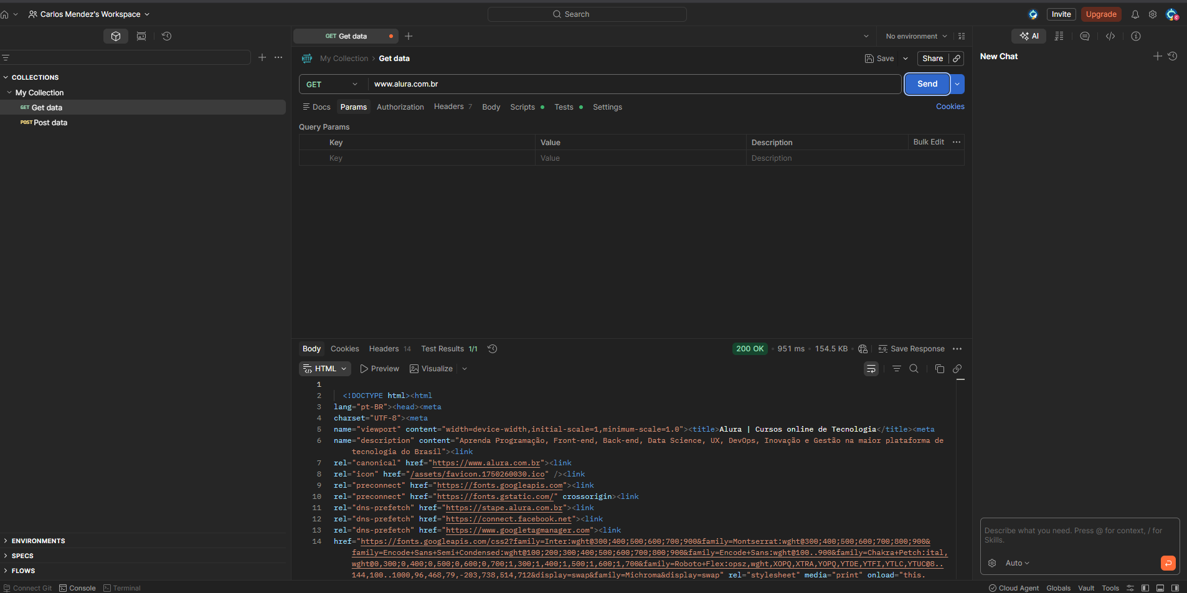Open the notifications bell
1187x593 pixels.
[x=1135, y=14]
